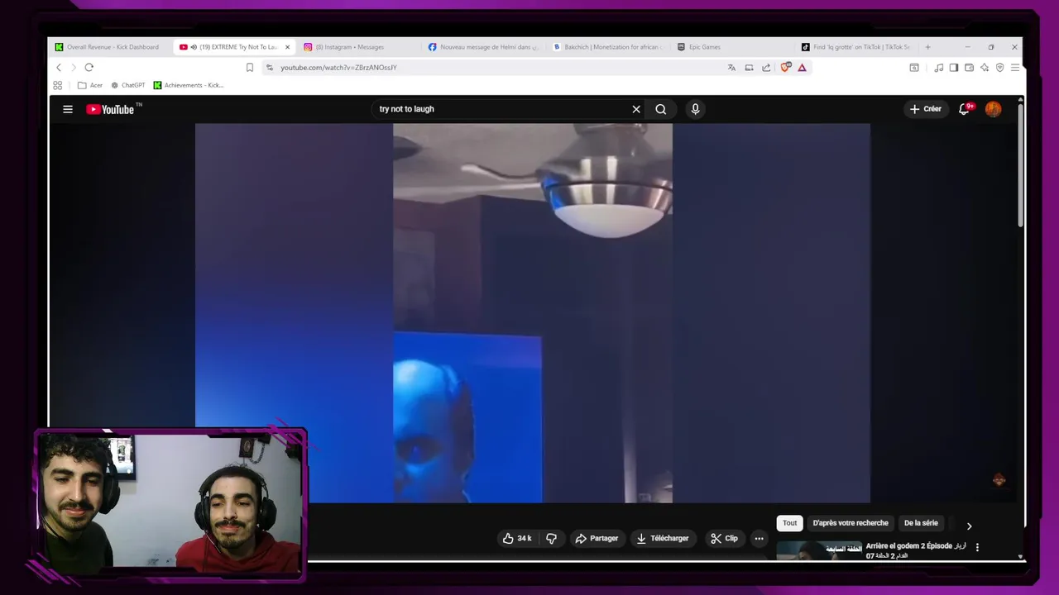Open Achievements Kick bookmark
The height and width of the screenshot is (595, 1059).
(x=189, y=85)
